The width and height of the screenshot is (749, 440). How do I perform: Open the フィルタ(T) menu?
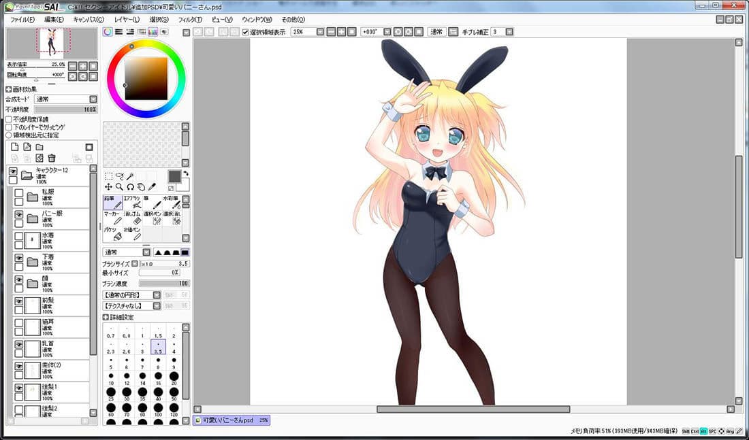(x=190, y=20)
